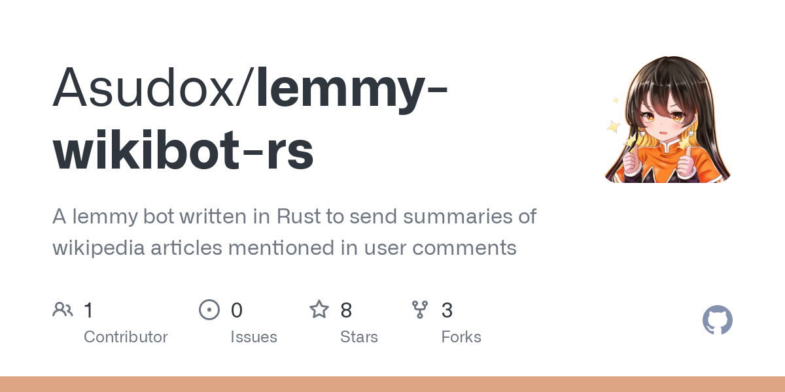Click the fork branch icon
785x392 pixels.
point(420,310)
